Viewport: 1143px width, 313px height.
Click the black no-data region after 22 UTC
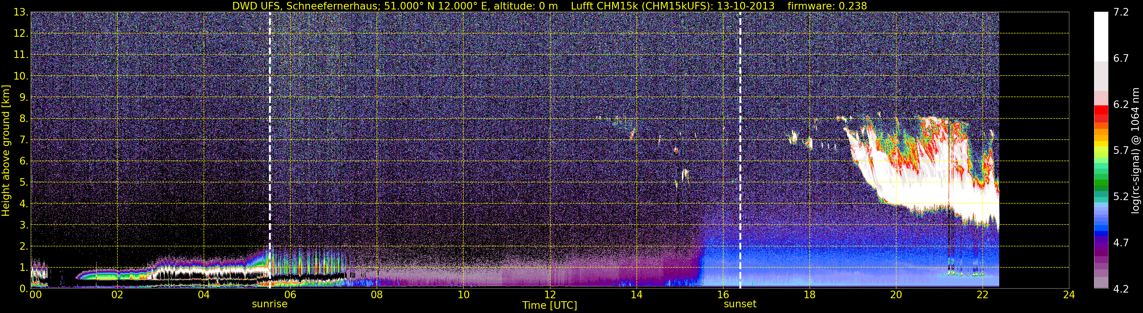click(1034, 150)
